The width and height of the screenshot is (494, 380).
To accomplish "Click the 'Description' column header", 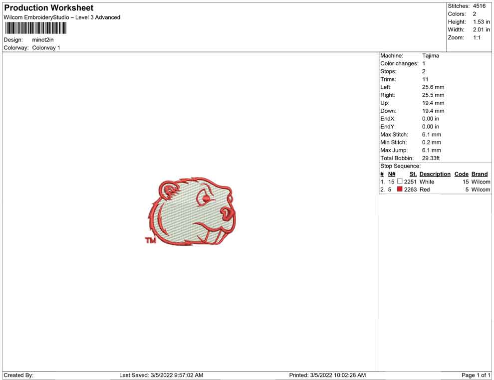I will tap(435, 174).
